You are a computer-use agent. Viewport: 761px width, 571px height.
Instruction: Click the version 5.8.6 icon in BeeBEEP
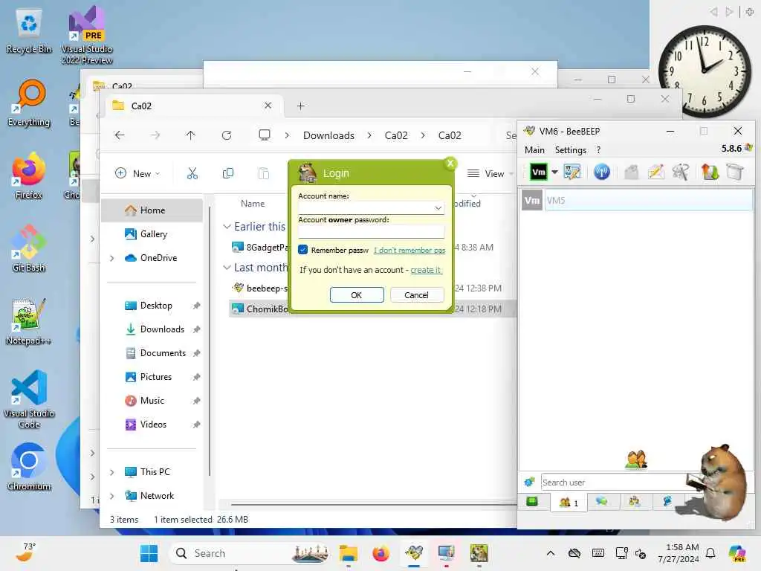pyautogui.click(x=748, y=148)
